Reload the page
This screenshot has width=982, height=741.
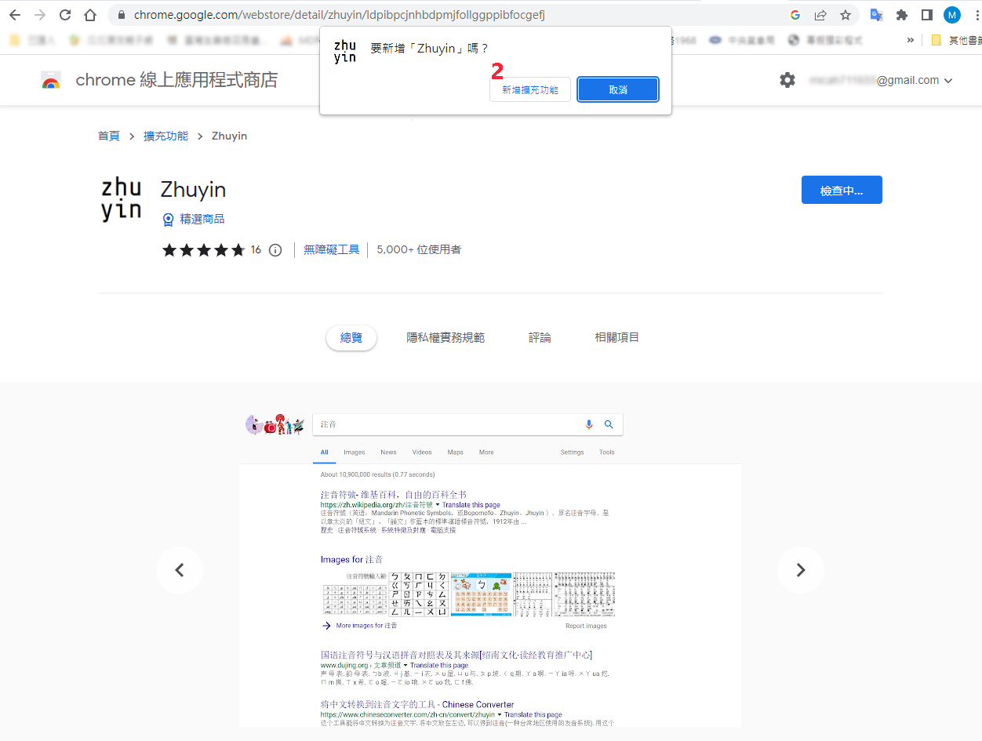coord(65,15)
